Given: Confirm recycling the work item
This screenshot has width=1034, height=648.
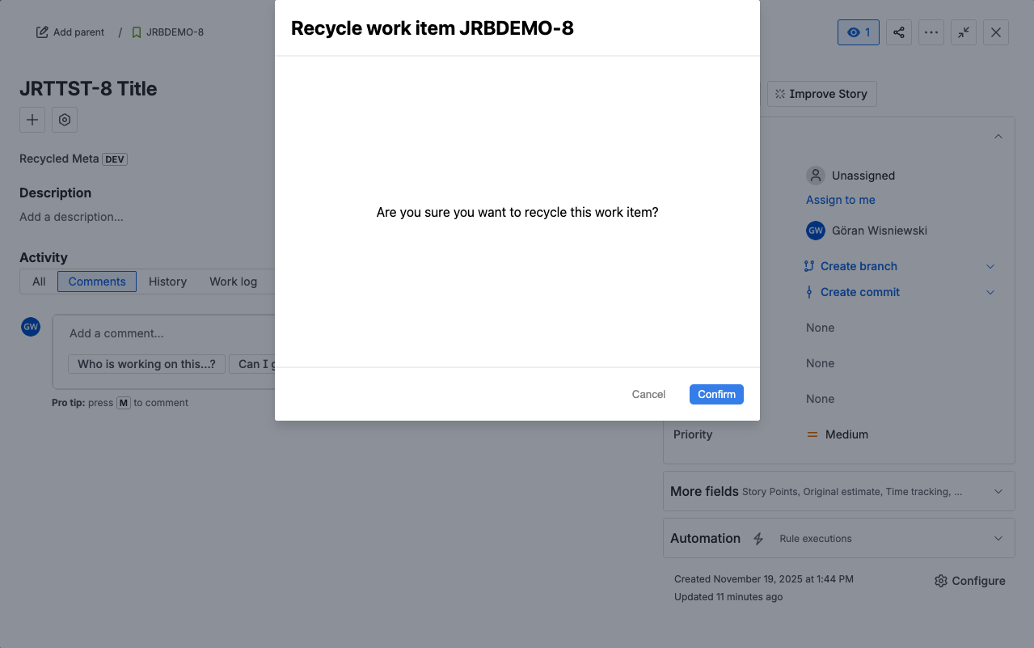Looking at the screenshot, I should coord(716,394).
